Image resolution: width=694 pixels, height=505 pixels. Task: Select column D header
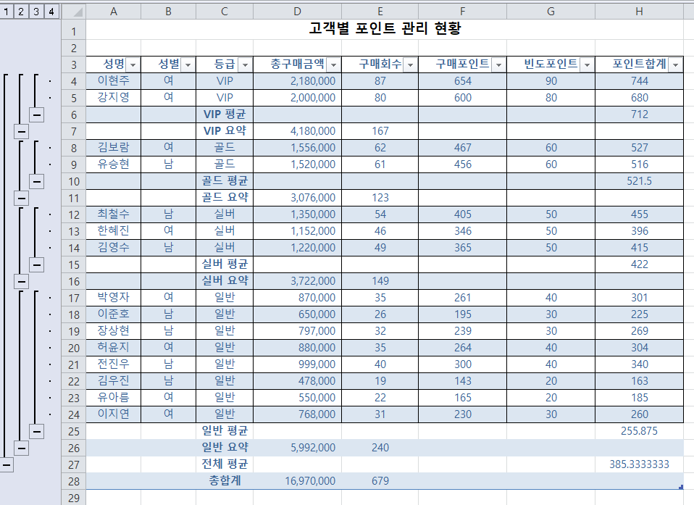(297, 12)
